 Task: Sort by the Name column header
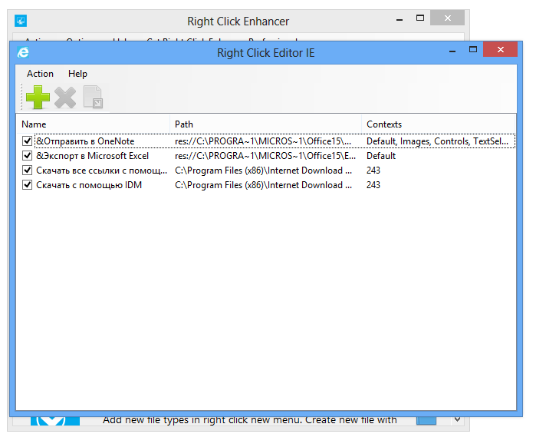click(93, 124)
